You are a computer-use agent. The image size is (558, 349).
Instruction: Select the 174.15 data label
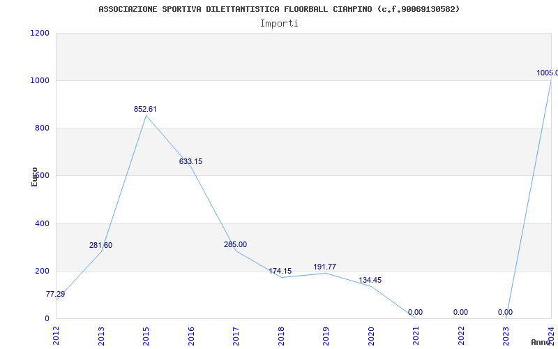click(280, 272)
